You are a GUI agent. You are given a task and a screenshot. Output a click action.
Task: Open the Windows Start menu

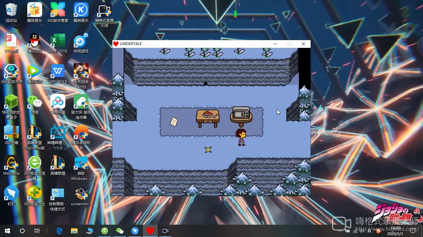[7, 231]
